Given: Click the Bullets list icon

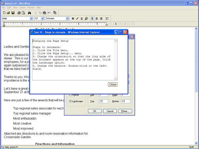Looking at the screenshot, I should click(x=107, y=19).
